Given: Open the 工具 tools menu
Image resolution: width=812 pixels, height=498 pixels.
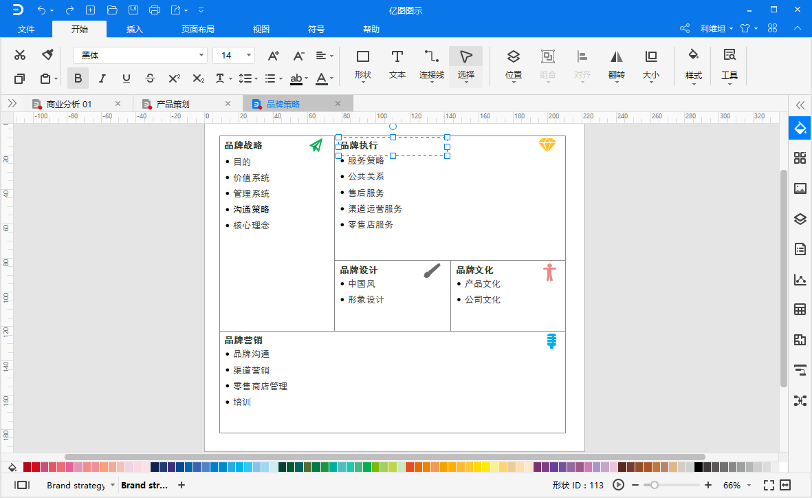Looking at the screenshot, I should tap(729, 66).
